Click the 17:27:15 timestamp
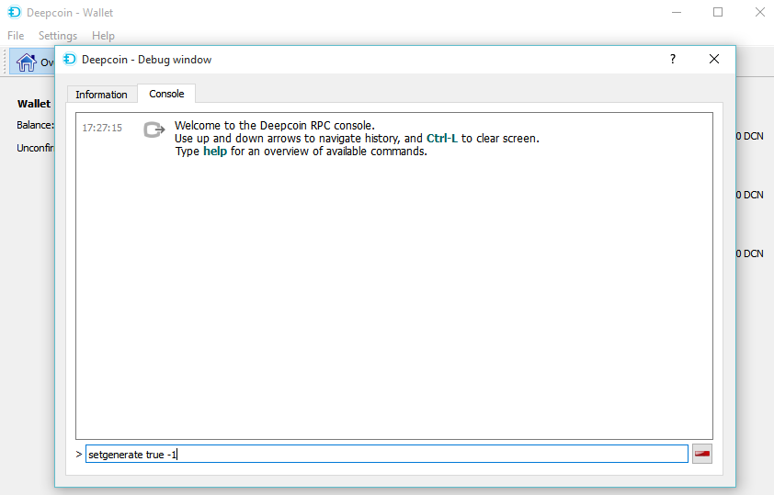774x495 pixels. 102,128
